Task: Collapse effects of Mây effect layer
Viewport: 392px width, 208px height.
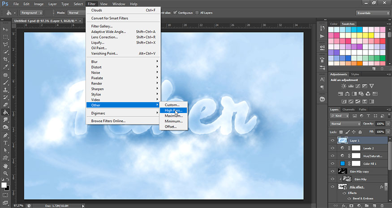Action: tap(386, 187)
